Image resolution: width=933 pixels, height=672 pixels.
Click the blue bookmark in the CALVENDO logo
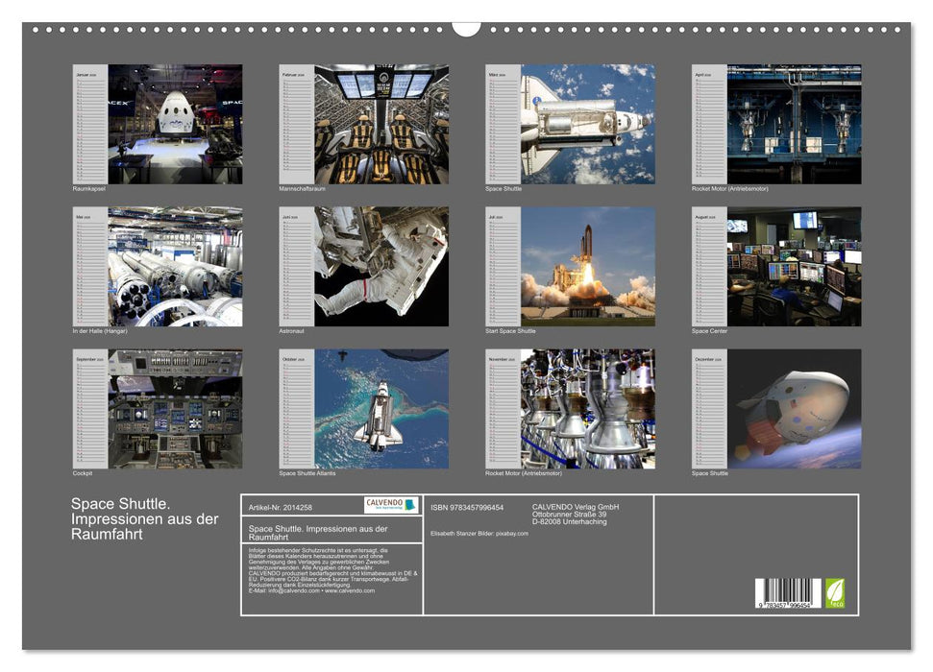point(410,506)
